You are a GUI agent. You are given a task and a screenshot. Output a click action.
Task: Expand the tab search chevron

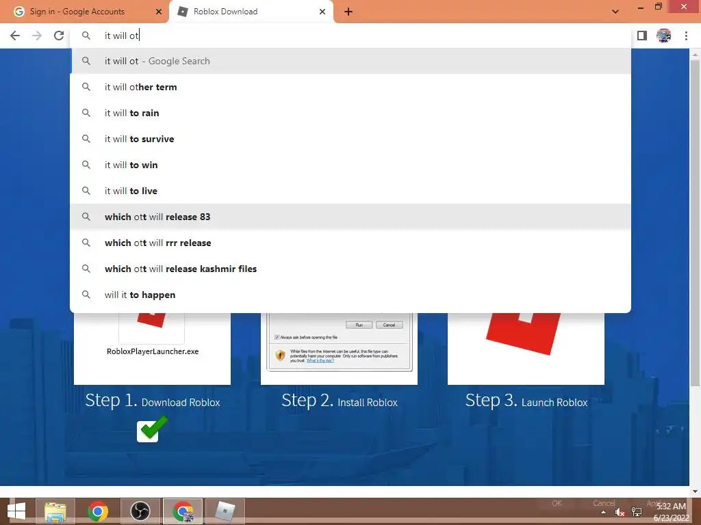[x=615, y=12]
